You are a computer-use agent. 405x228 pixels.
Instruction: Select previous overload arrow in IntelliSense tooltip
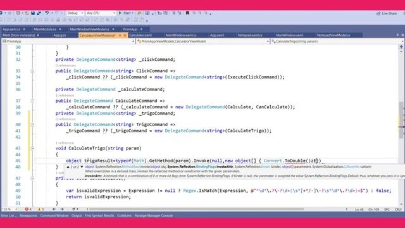point(68,167)
